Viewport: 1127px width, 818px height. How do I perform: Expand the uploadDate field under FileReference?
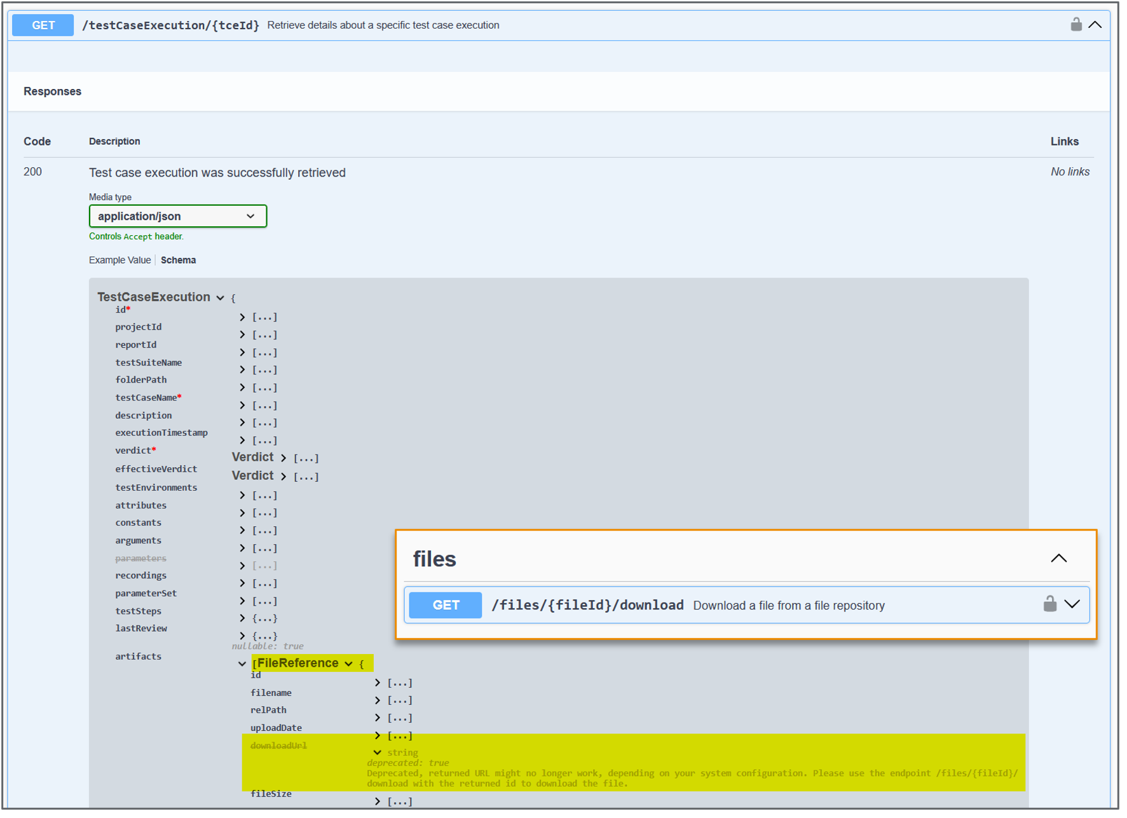coord(377,735)
